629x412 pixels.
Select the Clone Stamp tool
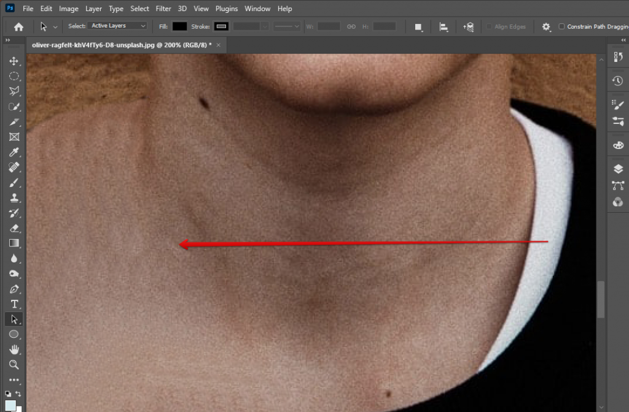pos(14,198)
